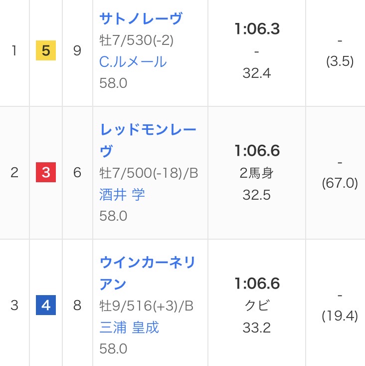The image size is (365, 366).
Task: Click horse number 9 in first row
Action: (77, 51)
